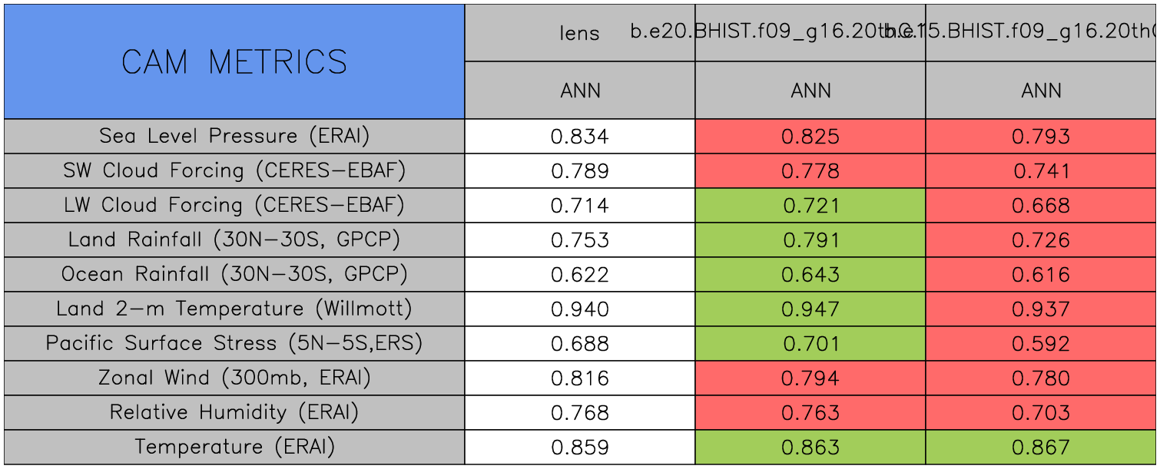Click the white cell showing 0.940
The height and width of the screenshot is (469, 1160).
579,309
